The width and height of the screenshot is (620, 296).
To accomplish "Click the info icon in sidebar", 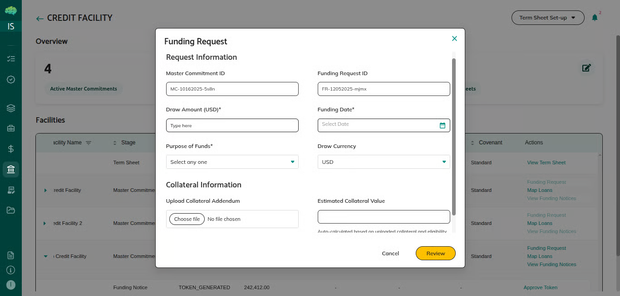I will tap(11, 270).
